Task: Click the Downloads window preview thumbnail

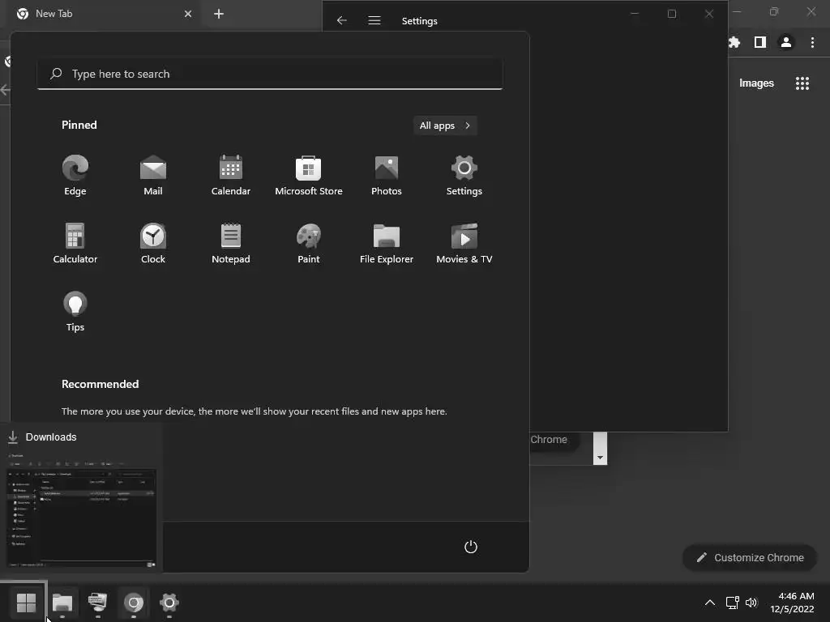Action: tap(82, 511)
